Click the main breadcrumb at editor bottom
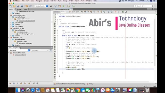Image resolution: width=165 pixels, height=93 pixels. 90,84
